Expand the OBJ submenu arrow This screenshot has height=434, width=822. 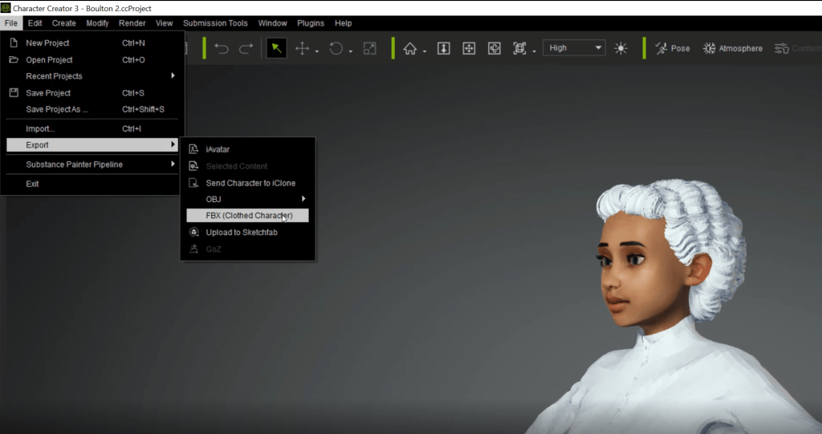[x=303, y=199]
